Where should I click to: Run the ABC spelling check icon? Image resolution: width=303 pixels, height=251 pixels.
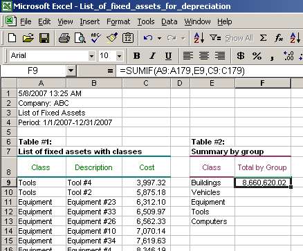pos(95,38)
